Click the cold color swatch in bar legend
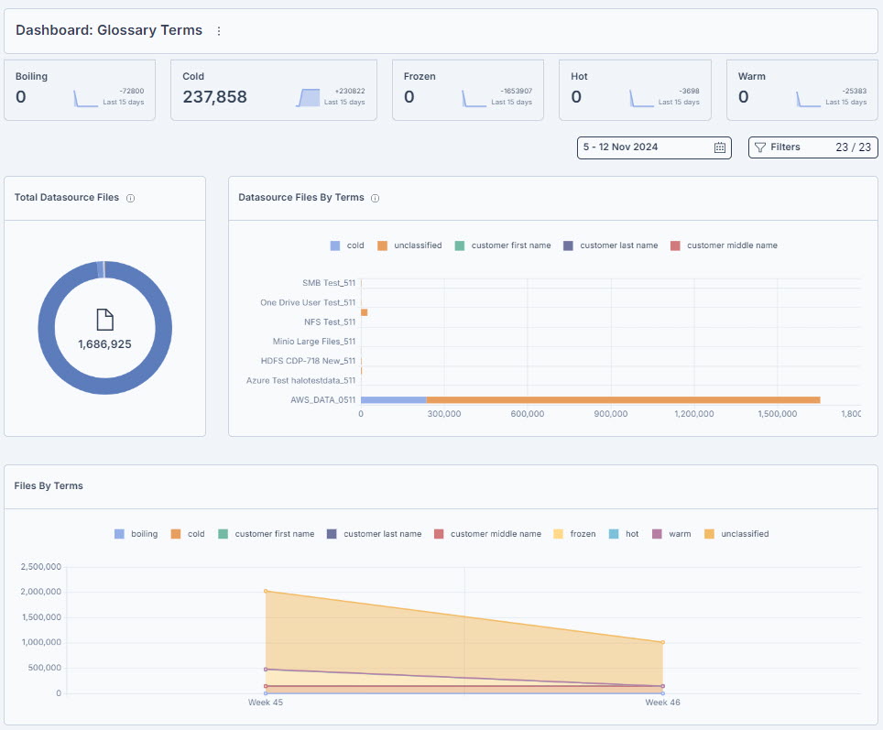This screenshot has width=883, height=730. point(335,245)
